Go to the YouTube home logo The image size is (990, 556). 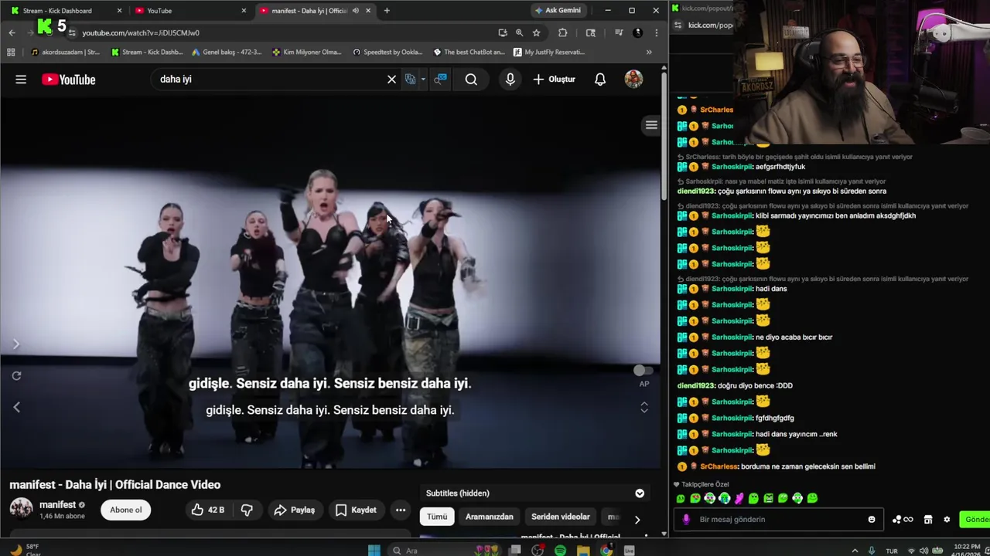point(69,80)
